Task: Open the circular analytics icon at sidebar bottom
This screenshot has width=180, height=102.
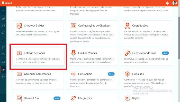Action: click(3, 76)
